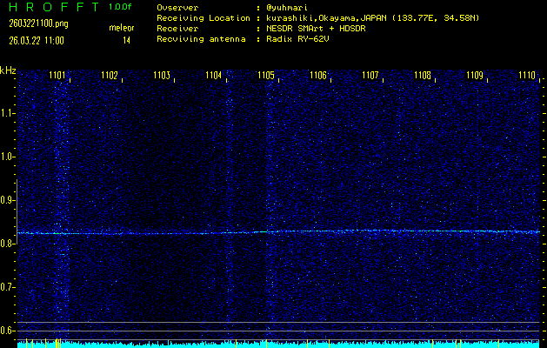547x348 pixels.
Task: Click the 1.1 frequency axis label
Action: (x=8, y=113)
